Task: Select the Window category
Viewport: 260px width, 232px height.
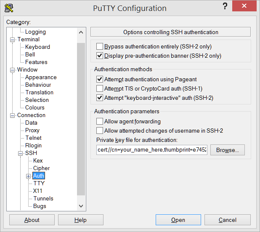Action: pyautogui.click(x=27, y=70)
